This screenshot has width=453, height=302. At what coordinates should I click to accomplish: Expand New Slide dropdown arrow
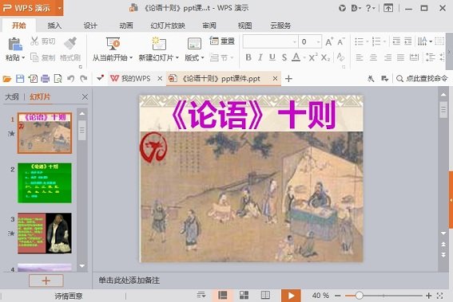tap(177, 57)
